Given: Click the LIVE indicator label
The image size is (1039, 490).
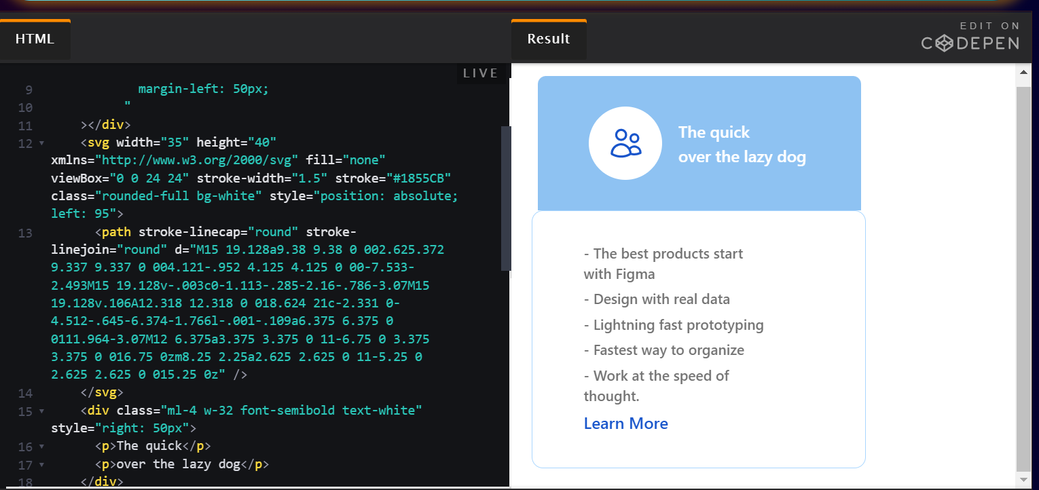Looking at the screenshot, I should 481,73.
